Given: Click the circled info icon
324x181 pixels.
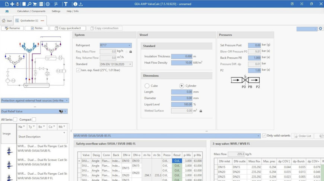Looking at the screenshot, I should pos(75,4).
